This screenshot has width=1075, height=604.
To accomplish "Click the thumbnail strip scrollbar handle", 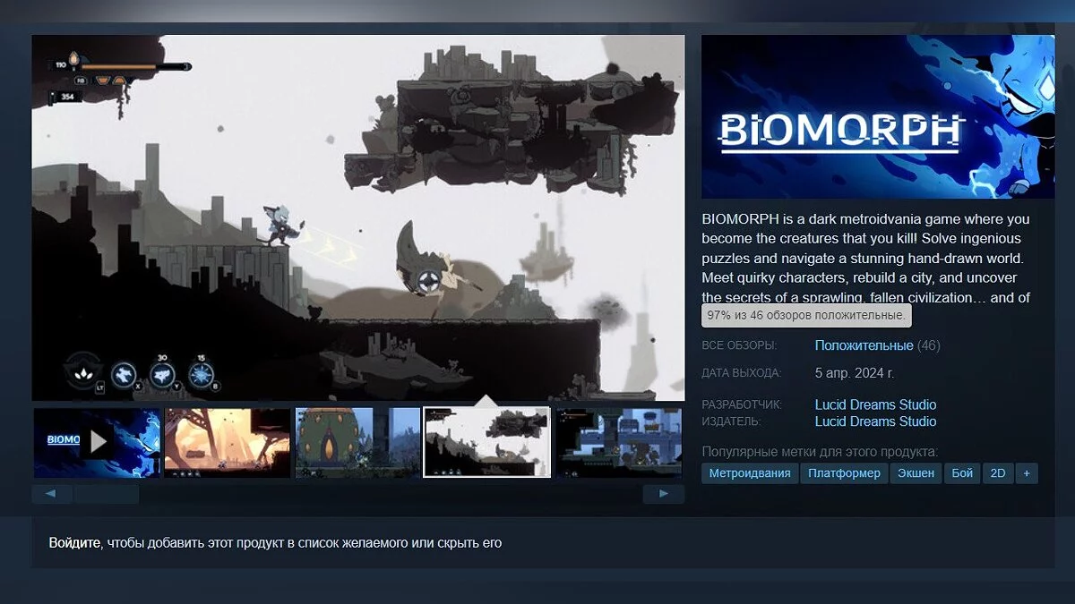I will point(107,494).
